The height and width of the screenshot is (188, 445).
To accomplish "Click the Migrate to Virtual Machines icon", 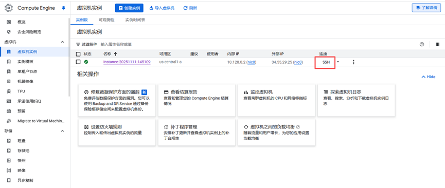I will pyautogui.click(x=9, y=121).
